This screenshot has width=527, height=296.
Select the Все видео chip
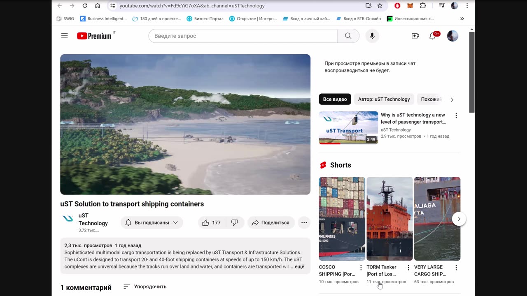coord(335,99)
